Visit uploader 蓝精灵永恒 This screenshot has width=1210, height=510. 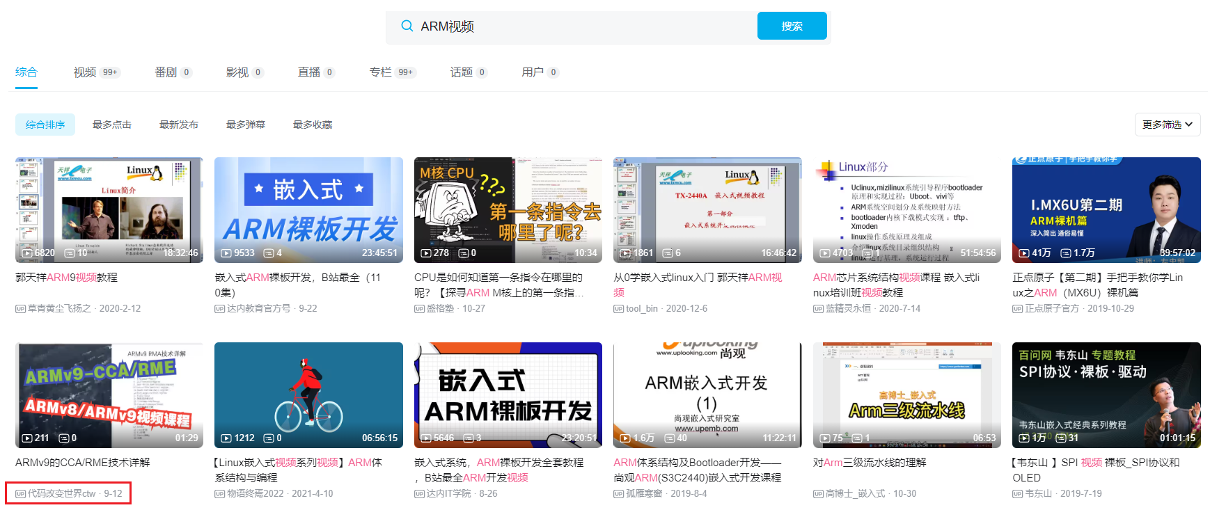848,308
